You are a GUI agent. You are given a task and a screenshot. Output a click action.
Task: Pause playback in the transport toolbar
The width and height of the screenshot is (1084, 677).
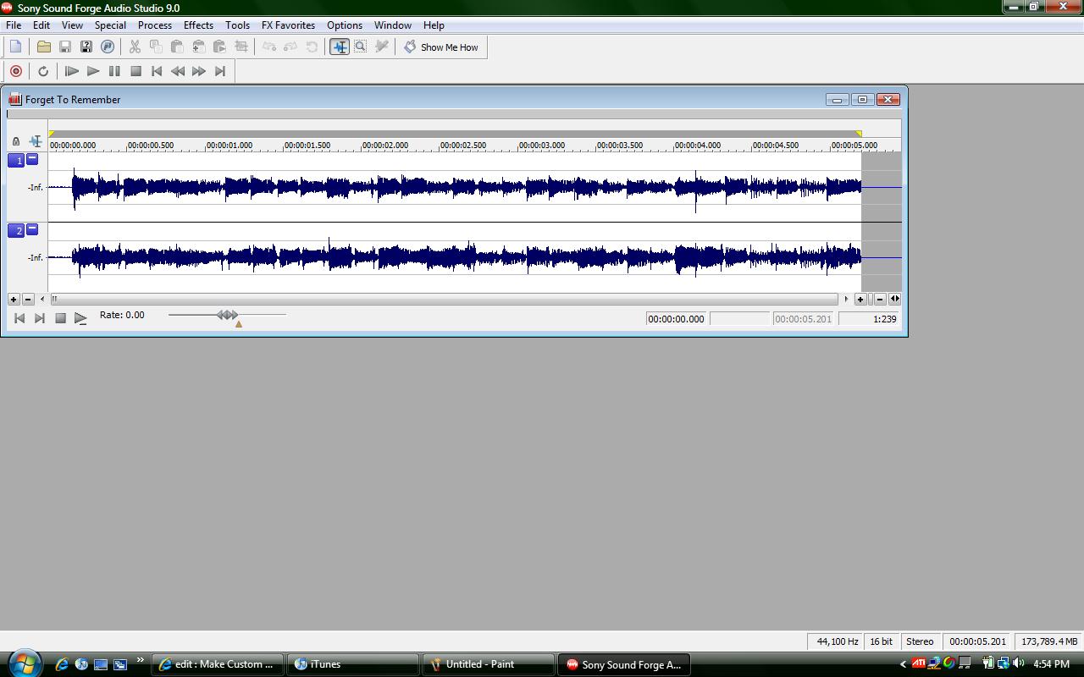(x=114, y=71)
